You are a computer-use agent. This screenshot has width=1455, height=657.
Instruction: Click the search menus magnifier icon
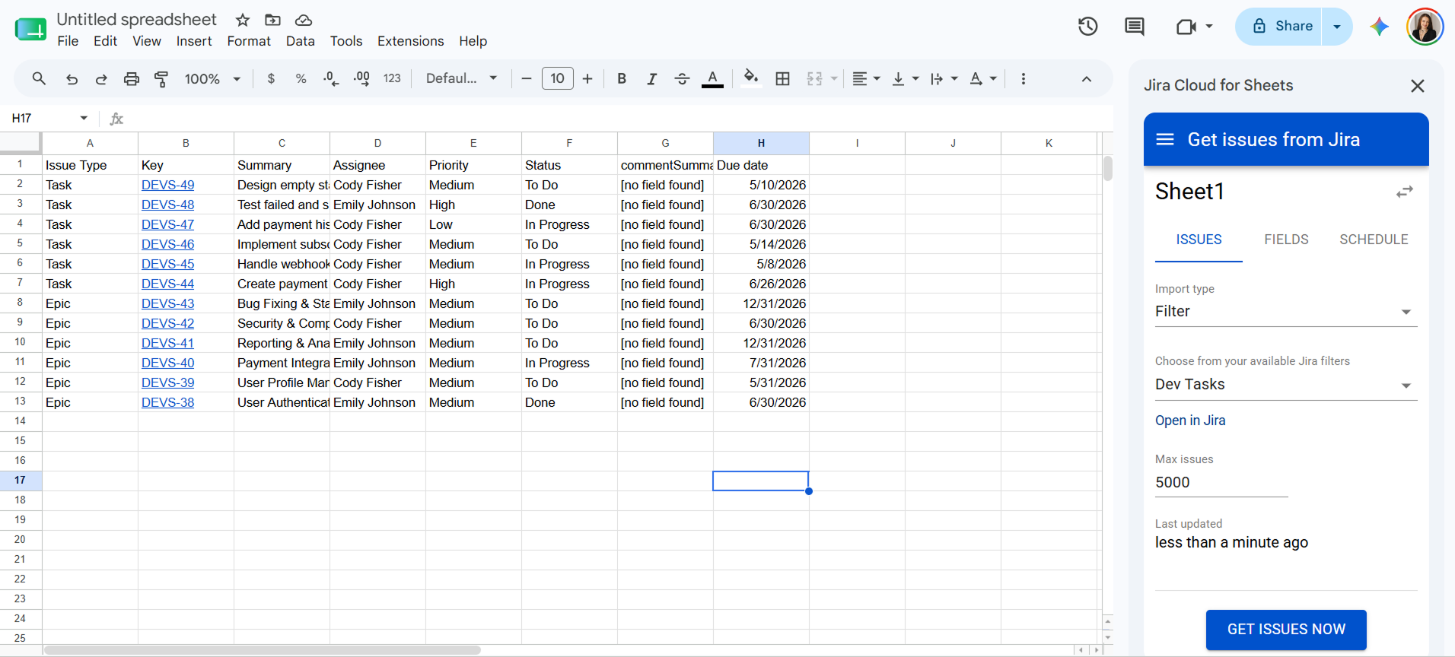tap(39, 78)
